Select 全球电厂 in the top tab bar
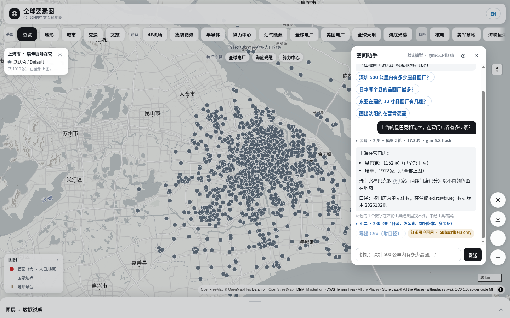 pyautogui.click(x=304, y=35)
